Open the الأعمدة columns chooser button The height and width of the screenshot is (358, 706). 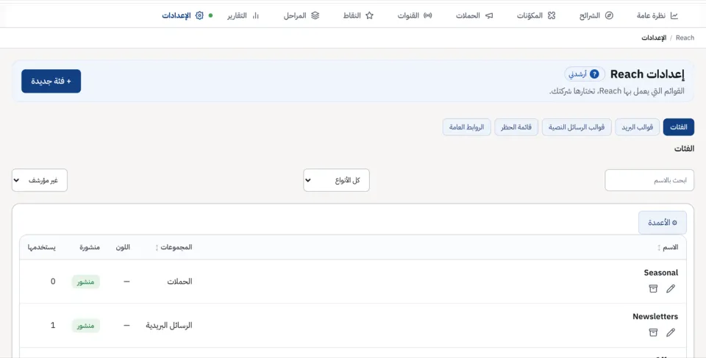coord(663,223)
